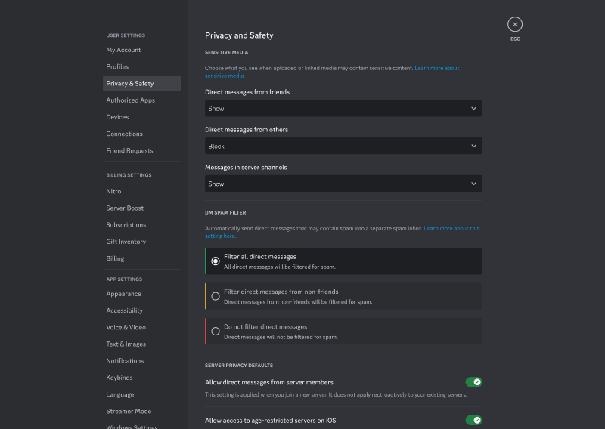The height and width of the screenshot is (429, 605).
Task: Click Learn more about sensitive media link
Action: point(436,68)
